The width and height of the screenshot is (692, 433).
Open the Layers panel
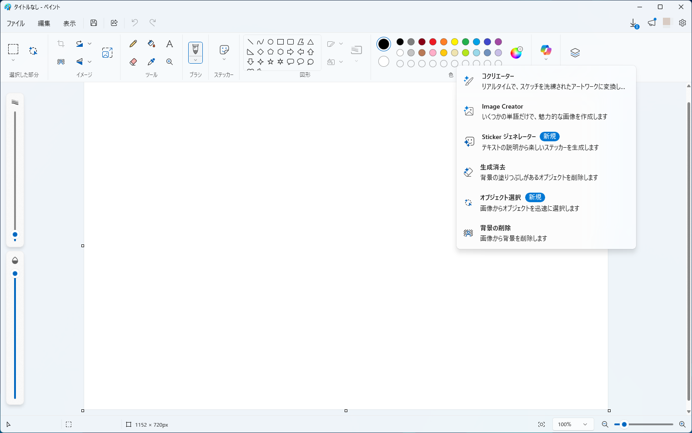click(x=575, y=52)
